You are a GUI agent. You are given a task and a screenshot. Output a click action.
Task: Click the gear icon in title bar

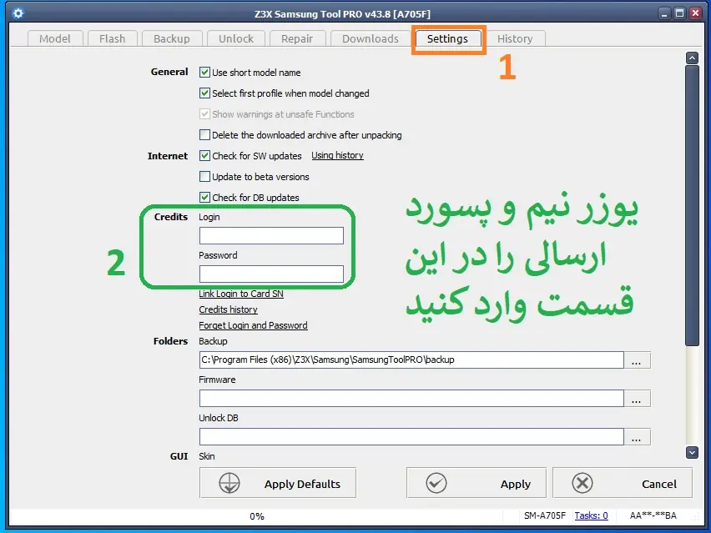point(18,13)
